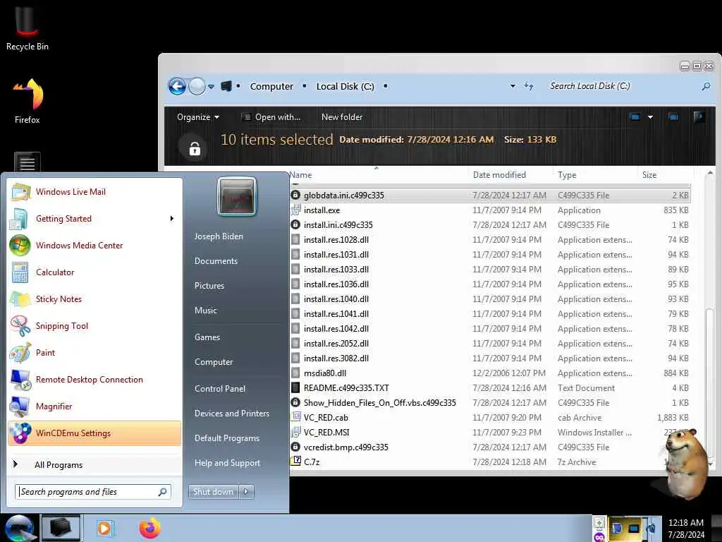722x542 pixels.
Task: Click the Forward button in Explorer
Action: (x=197, y=86)
